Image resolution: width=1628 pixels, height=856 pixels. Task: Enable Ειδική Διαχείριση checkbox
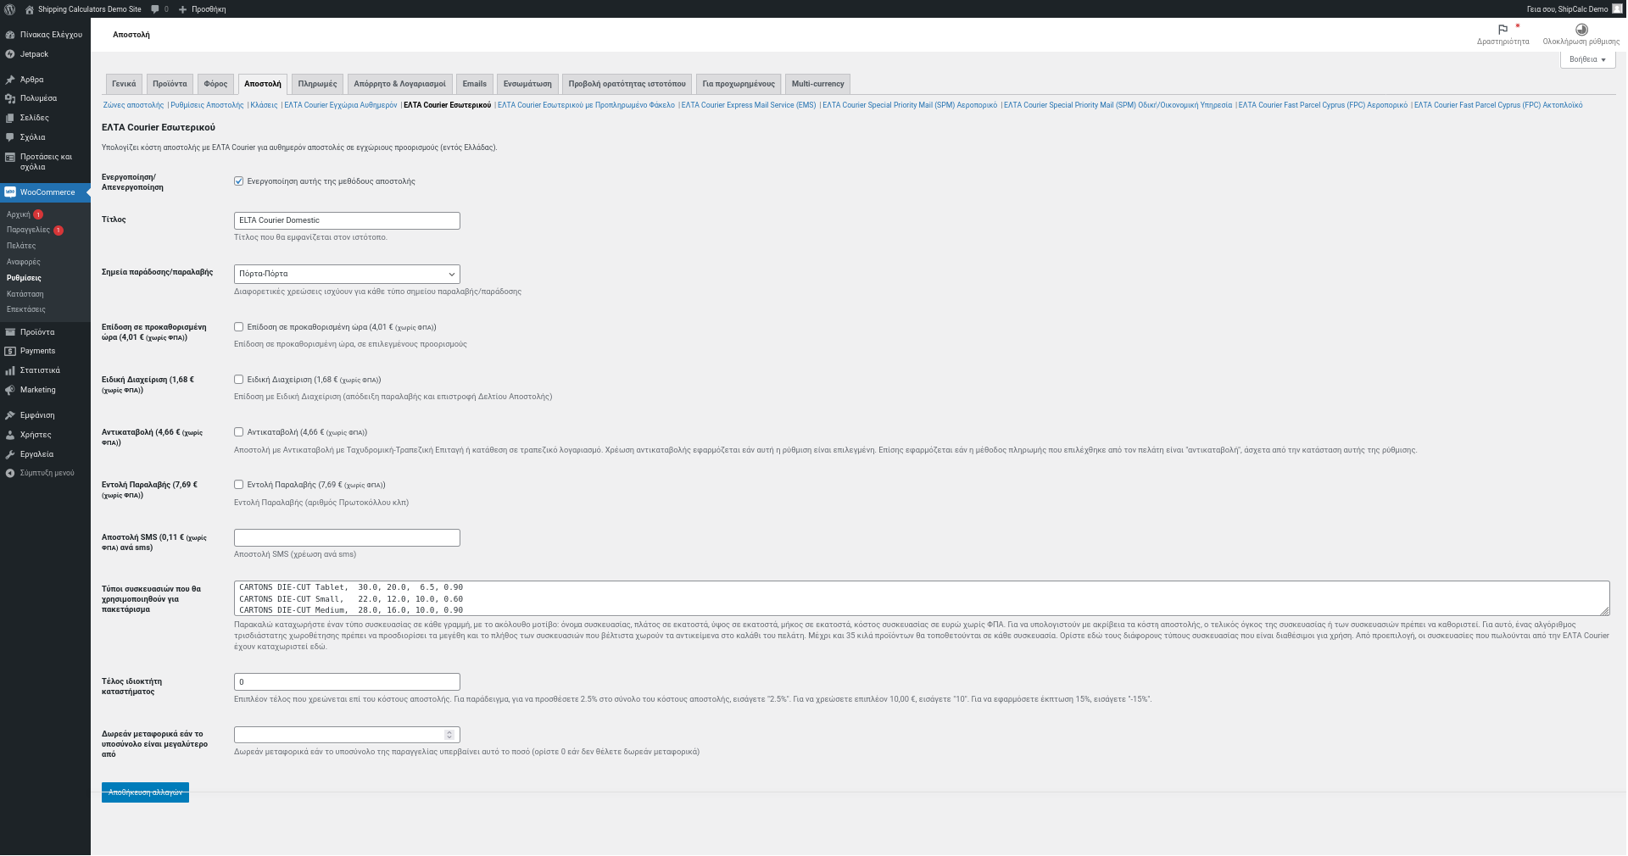(239, 380)
